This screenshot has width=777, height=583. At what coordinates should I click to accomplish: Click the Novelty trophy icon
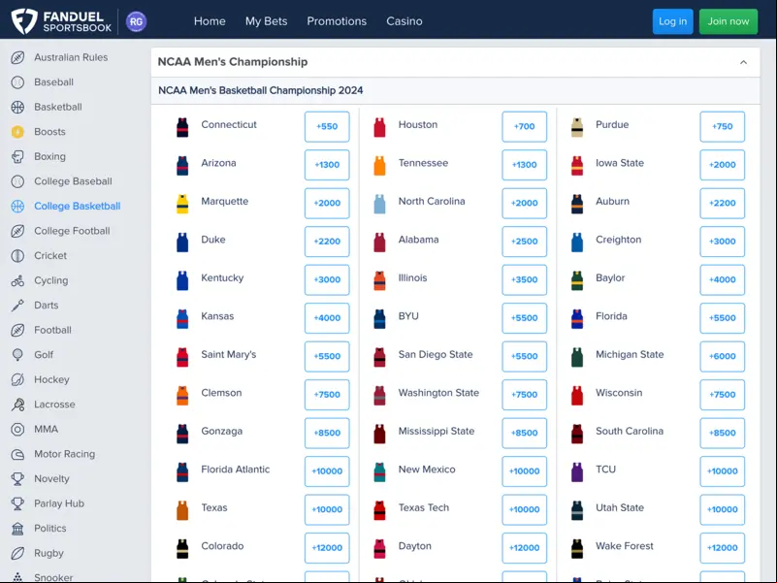click(17, 479)
